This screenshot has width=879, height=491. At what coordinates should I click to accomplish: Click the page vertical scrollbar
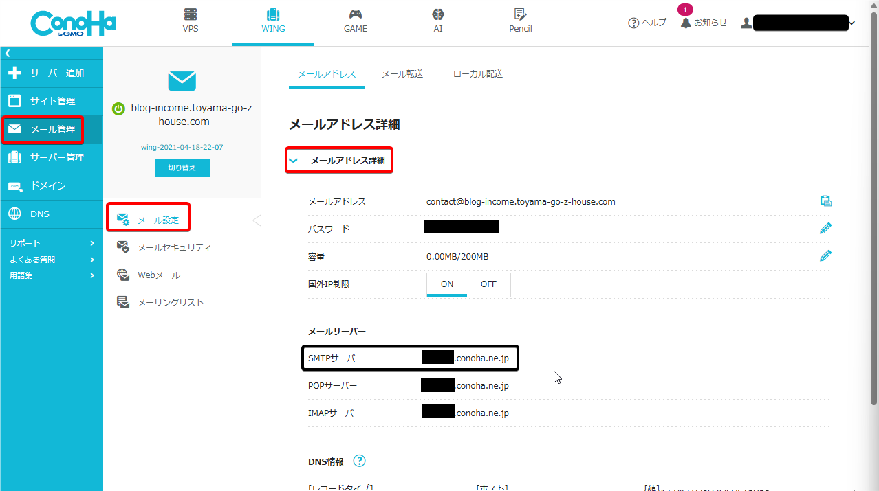pos(874,206)
